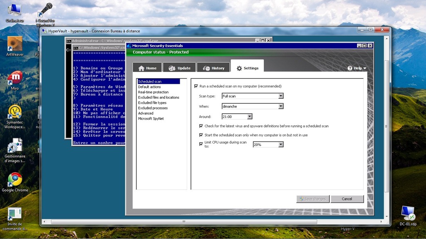This screenshot has height=239, width=426.
Task: Maximize the Microsoft Security Essentials window
Action: point(364,46)
